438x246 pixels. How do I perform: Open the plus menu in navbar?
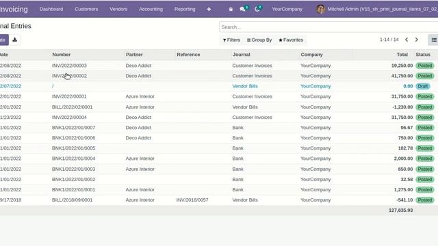point(209,9)
